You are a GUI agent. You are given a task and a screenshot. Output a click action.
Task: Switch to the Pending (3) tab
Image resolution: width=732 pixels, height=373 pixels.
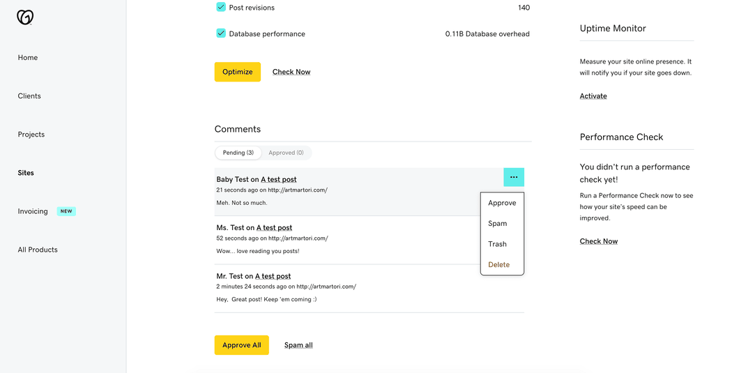click(x=238, y=153)
